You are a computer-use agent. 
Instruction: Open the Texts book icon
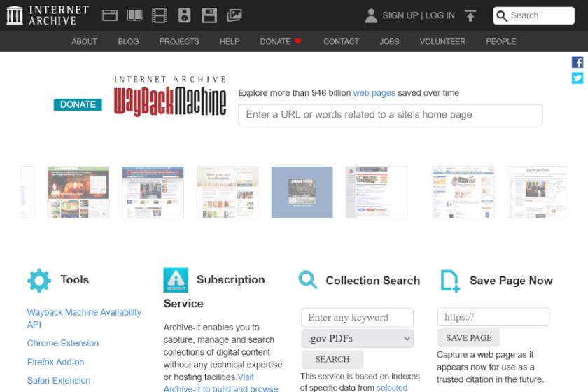pos(134,15)
